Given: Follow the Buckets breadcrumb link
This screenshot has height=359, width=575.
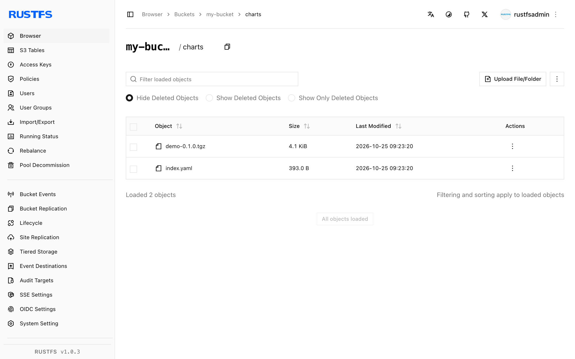Looking at the screenshot, I should click(x=184, y=14).
